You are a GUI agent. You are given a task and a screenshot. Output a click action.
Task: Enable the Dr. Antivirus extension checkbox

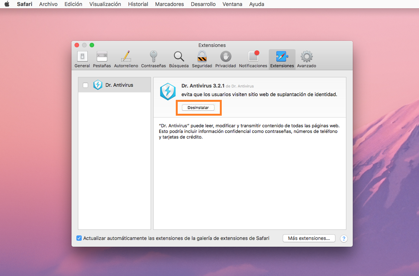[85, 85]
